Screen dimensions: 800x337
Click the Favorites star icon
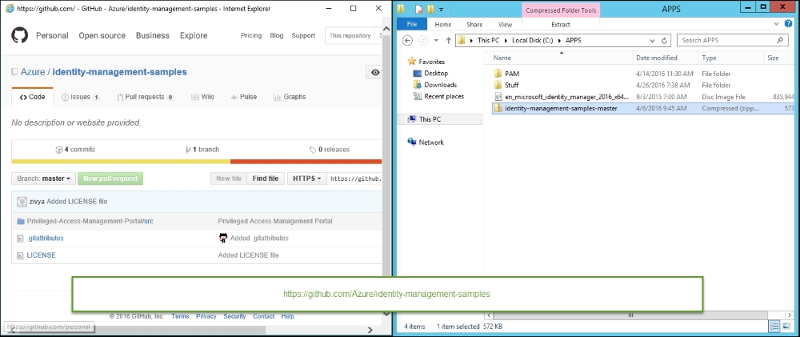tap(412, 62)
